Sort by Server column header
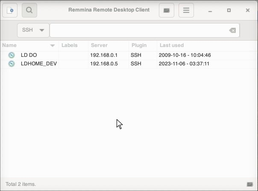This screenshot has height=191, width=258. pyautogui.click(x=99, y=45)
